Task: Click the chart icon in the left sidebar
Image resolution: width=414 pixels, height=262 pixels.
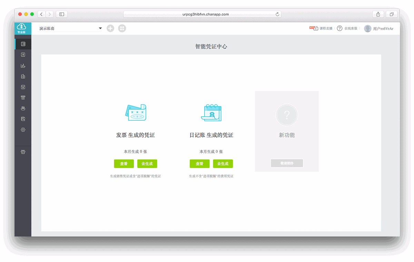Action: 23,65
